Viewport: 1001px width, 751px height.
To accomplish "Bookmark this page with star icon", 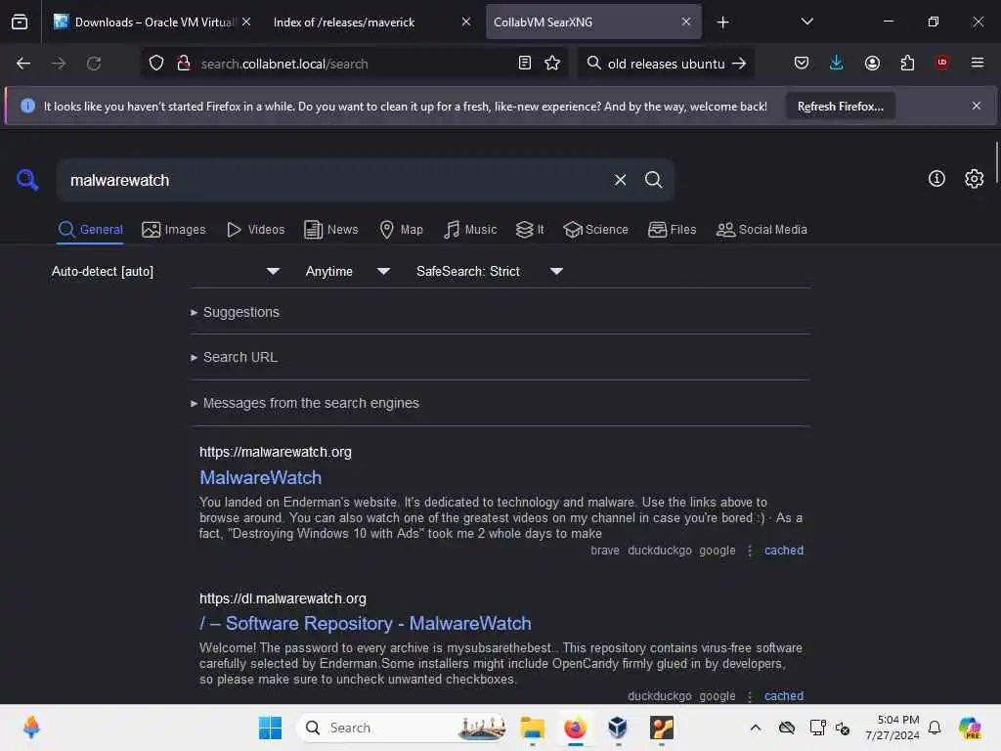I will pyautogui.click(x=552, y=64).
